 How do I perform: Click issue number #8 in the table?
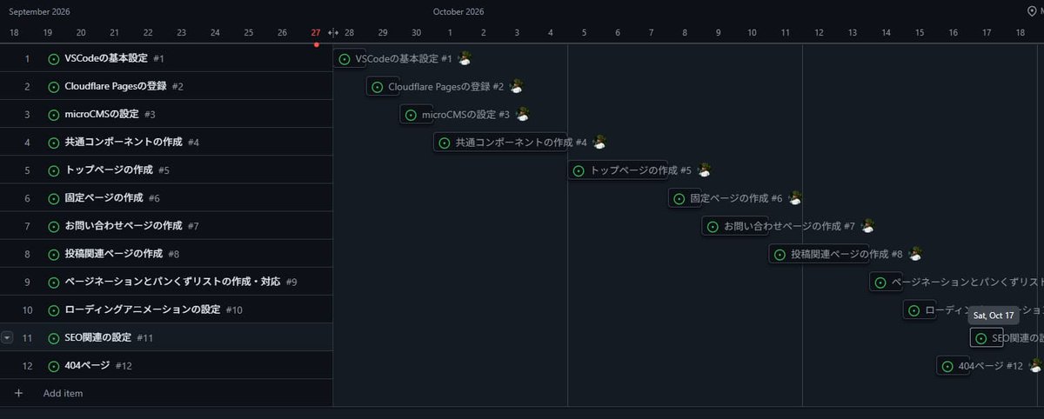pyautogui.click(x=173, y=254)
